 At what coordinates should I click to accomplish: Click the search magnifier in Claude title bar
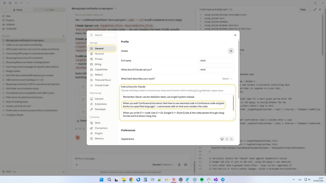[16, 3]
